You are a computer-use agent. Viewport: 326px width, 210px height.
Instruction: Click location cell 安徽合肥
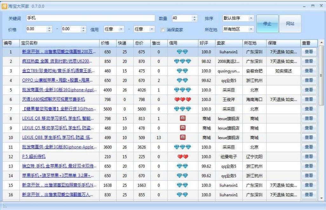(x=254, y=71)
